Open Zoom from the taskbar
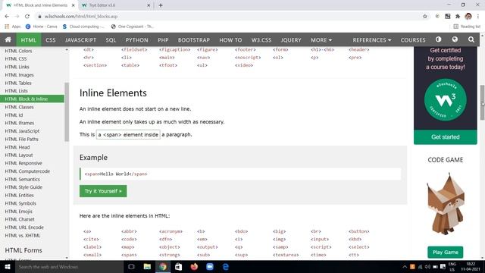The image size is (485, 273). (210, 266)
